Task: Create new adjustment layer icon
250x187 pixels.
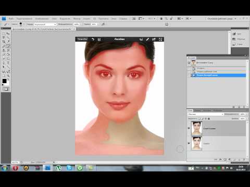Action: click(x=230, y=159)
